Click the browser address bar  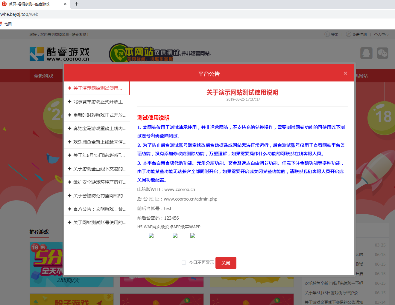[180, 14]
